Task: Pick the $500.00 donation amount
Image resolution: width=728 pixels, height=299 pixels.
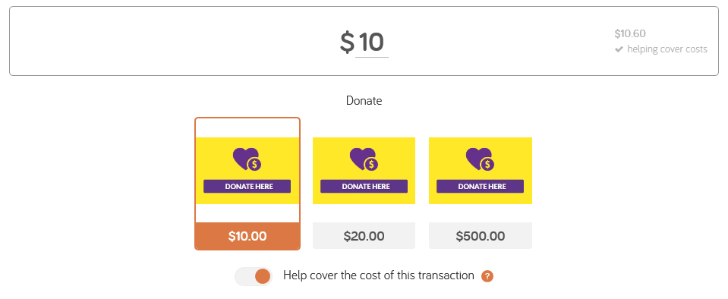Action: click(481, 236)
